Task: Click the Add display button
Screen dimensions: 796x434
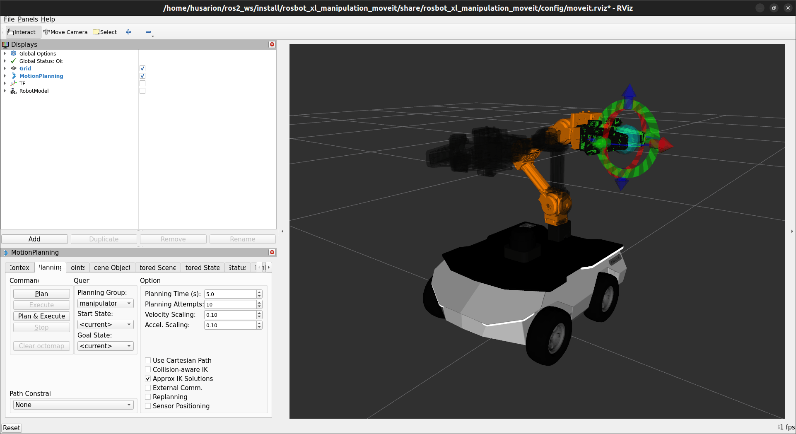Action: coord(34,239)
